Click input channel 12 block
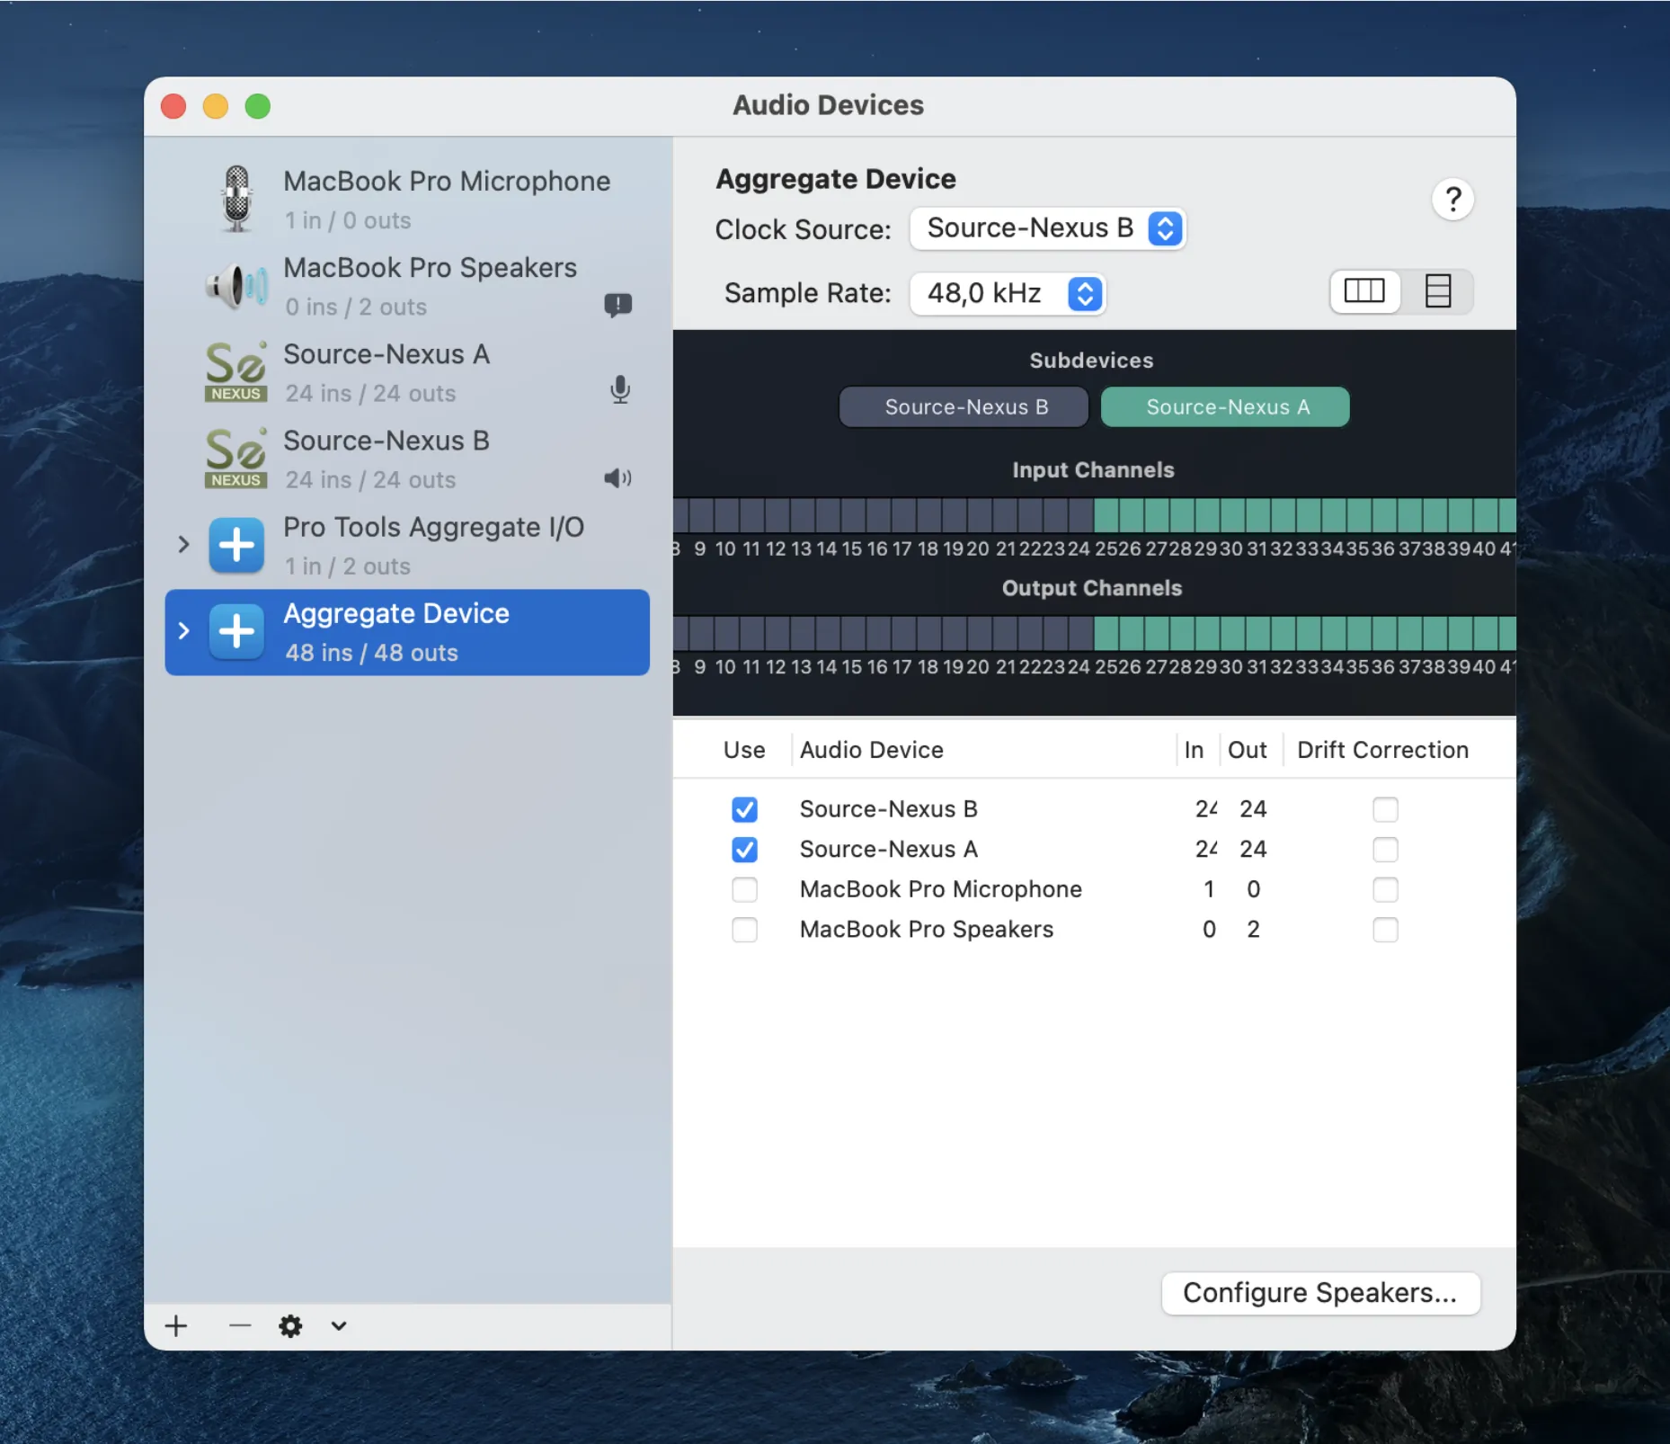Viewport: 1670px width, 1444px height. (x=777, y=515)
